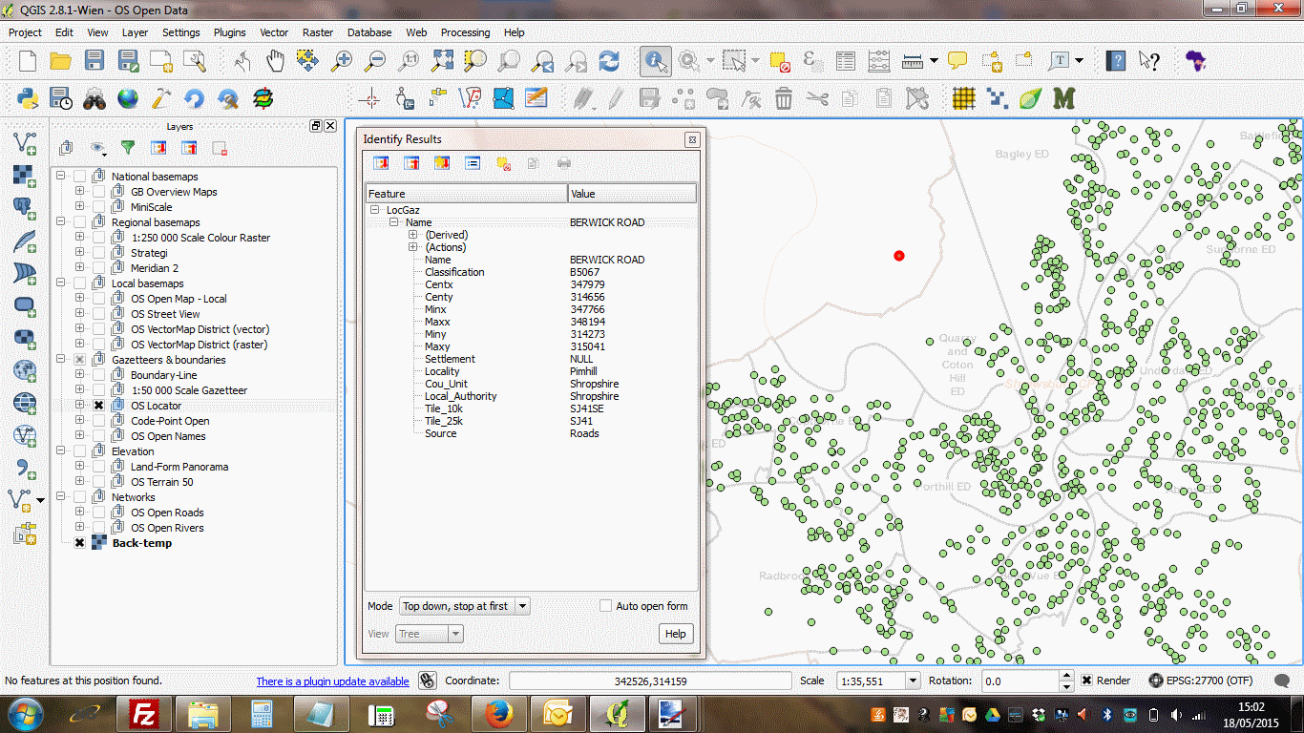Enable the OS Open Roads layer checkbox

[x=98, y=513]
